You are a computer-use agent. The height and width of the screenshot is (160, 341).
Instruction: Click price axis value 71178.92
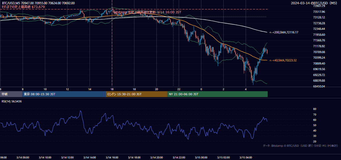[319, 46]
